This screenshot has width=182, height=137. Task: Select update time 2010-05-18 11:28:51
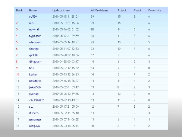tap(65, 17)
